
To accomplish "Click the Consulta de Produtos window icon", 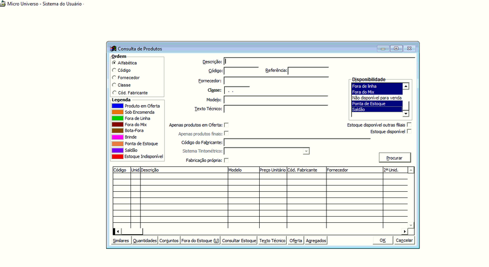I will click(113, 49).
